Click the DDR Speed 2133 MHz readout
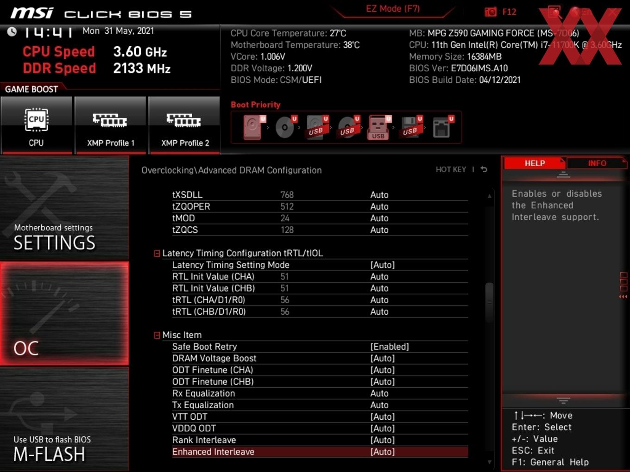Image resolution: width=630 pixels, height=472 pixels. [x=97, y=68]
